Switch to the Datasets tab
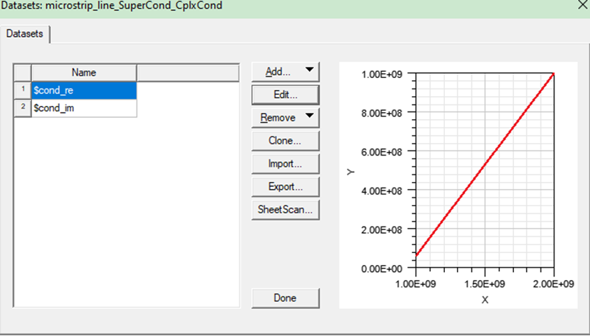The width and height of the screenshot is (590, 336). [x=24, y=33]
